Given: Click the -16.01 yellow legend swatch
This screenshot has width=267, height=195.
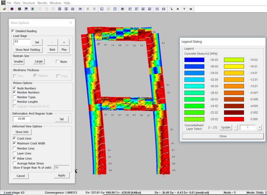Looking at the screenshot, I should pos(234,66).
